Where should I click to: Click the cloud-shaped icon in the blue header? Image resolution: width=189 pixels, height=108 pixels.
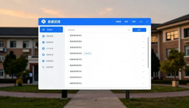[x=141, y=22]
